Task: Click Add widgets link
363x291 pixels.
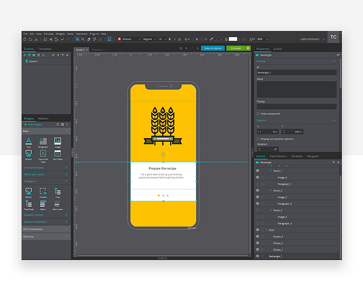Action: [33, 124]
